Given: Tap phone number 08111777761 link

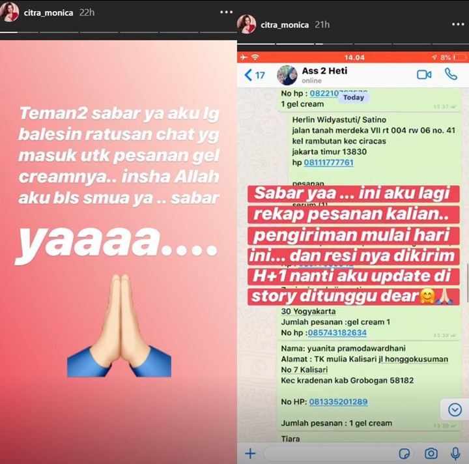Looking at the screenshot, I should coord(328,162).
